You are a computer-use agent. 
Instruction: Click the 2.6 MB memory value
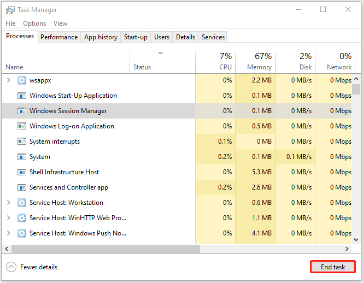[x=262, y=187]
